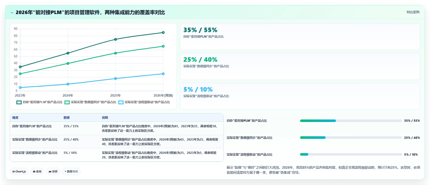Click the light green data point at 2024年
Viewport: 430px width, 185px height.
tap(68, 64)
